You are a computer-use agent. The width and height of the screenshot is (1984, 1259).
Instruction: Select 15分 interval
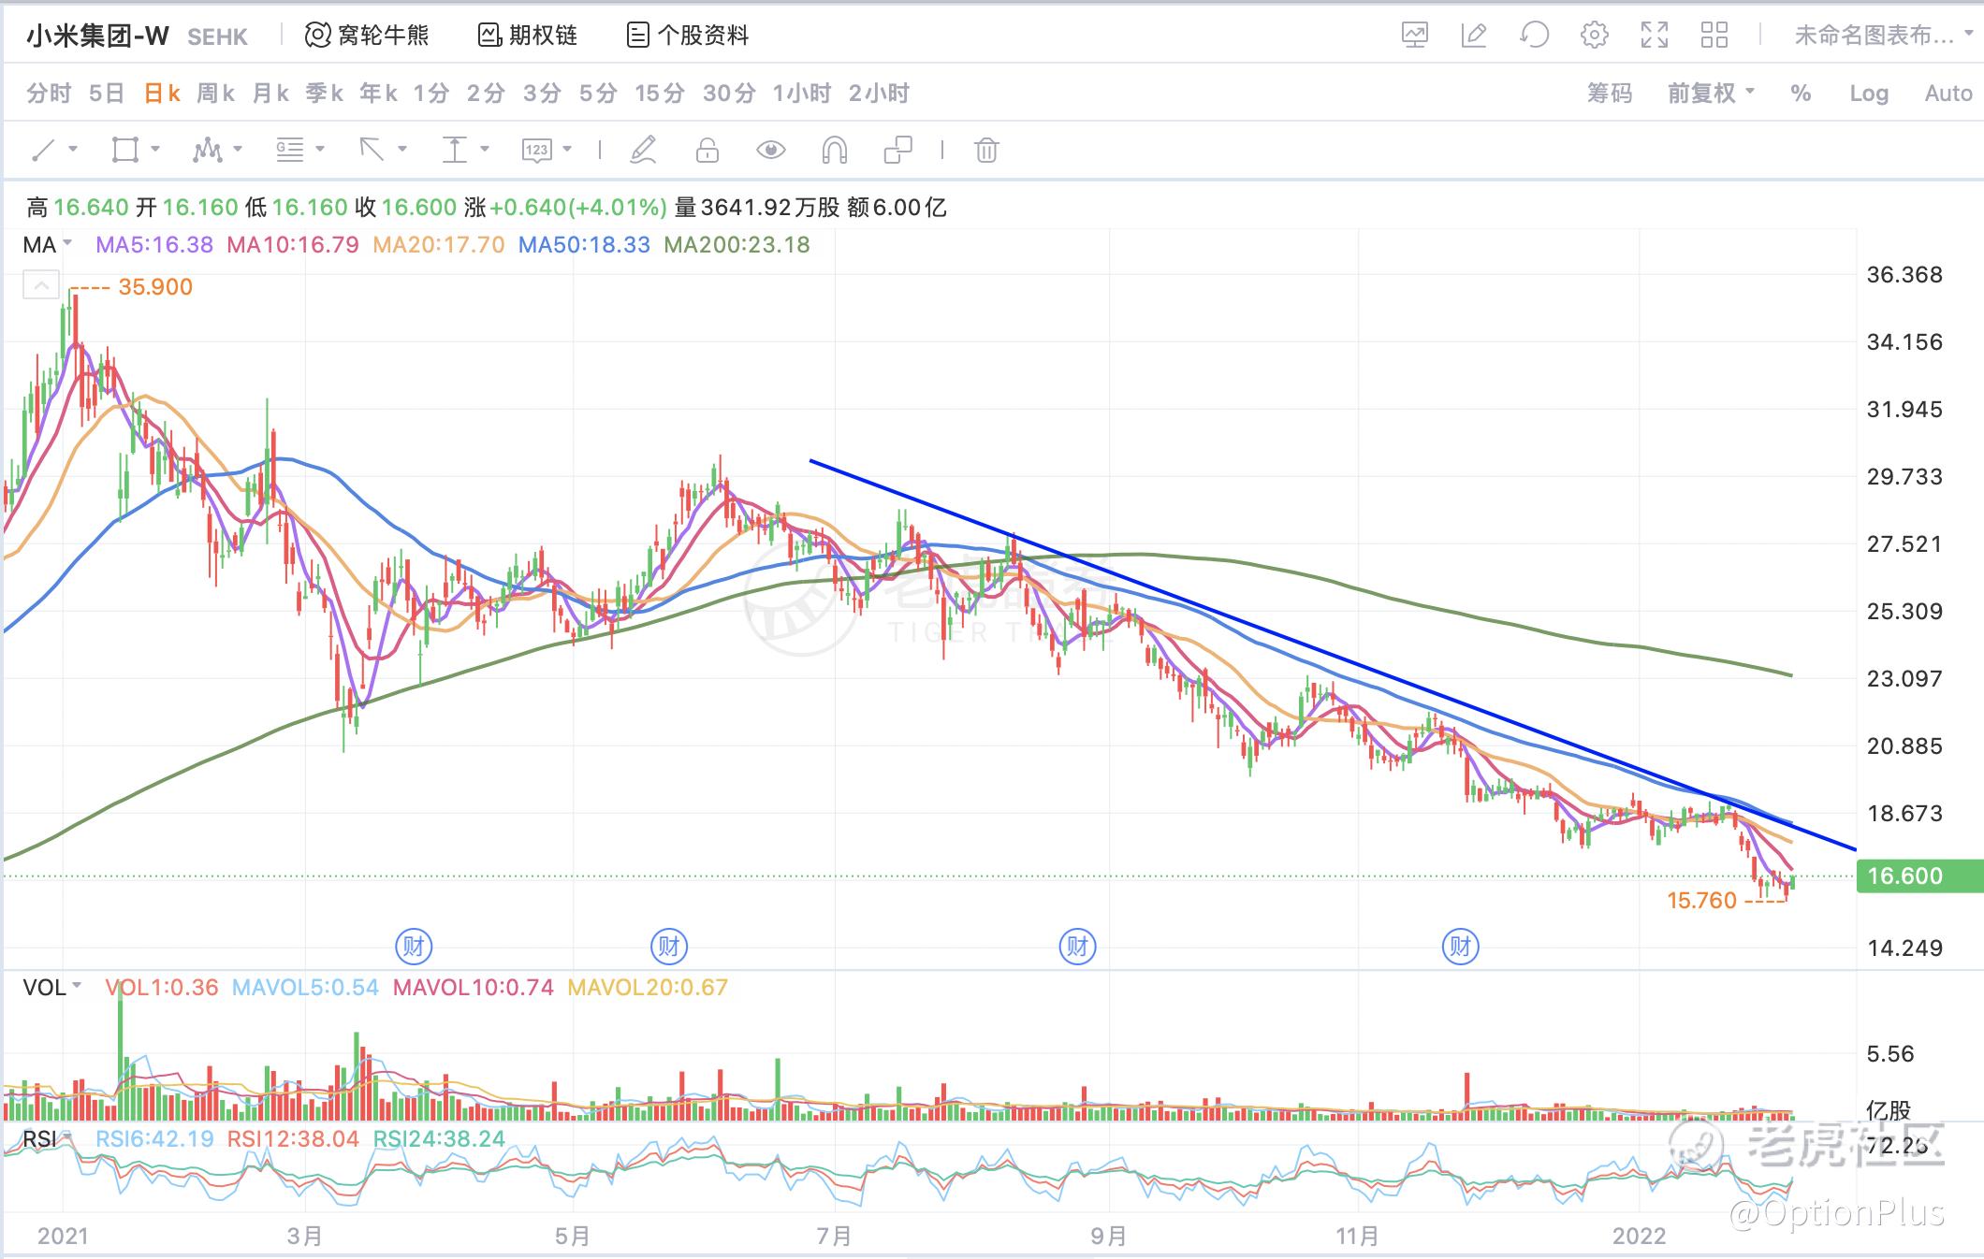[x=660, y=93]
